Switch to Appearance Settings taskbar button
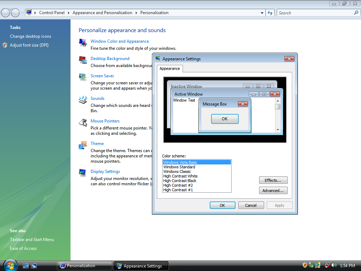361x271 pixels. pos(141,266)
